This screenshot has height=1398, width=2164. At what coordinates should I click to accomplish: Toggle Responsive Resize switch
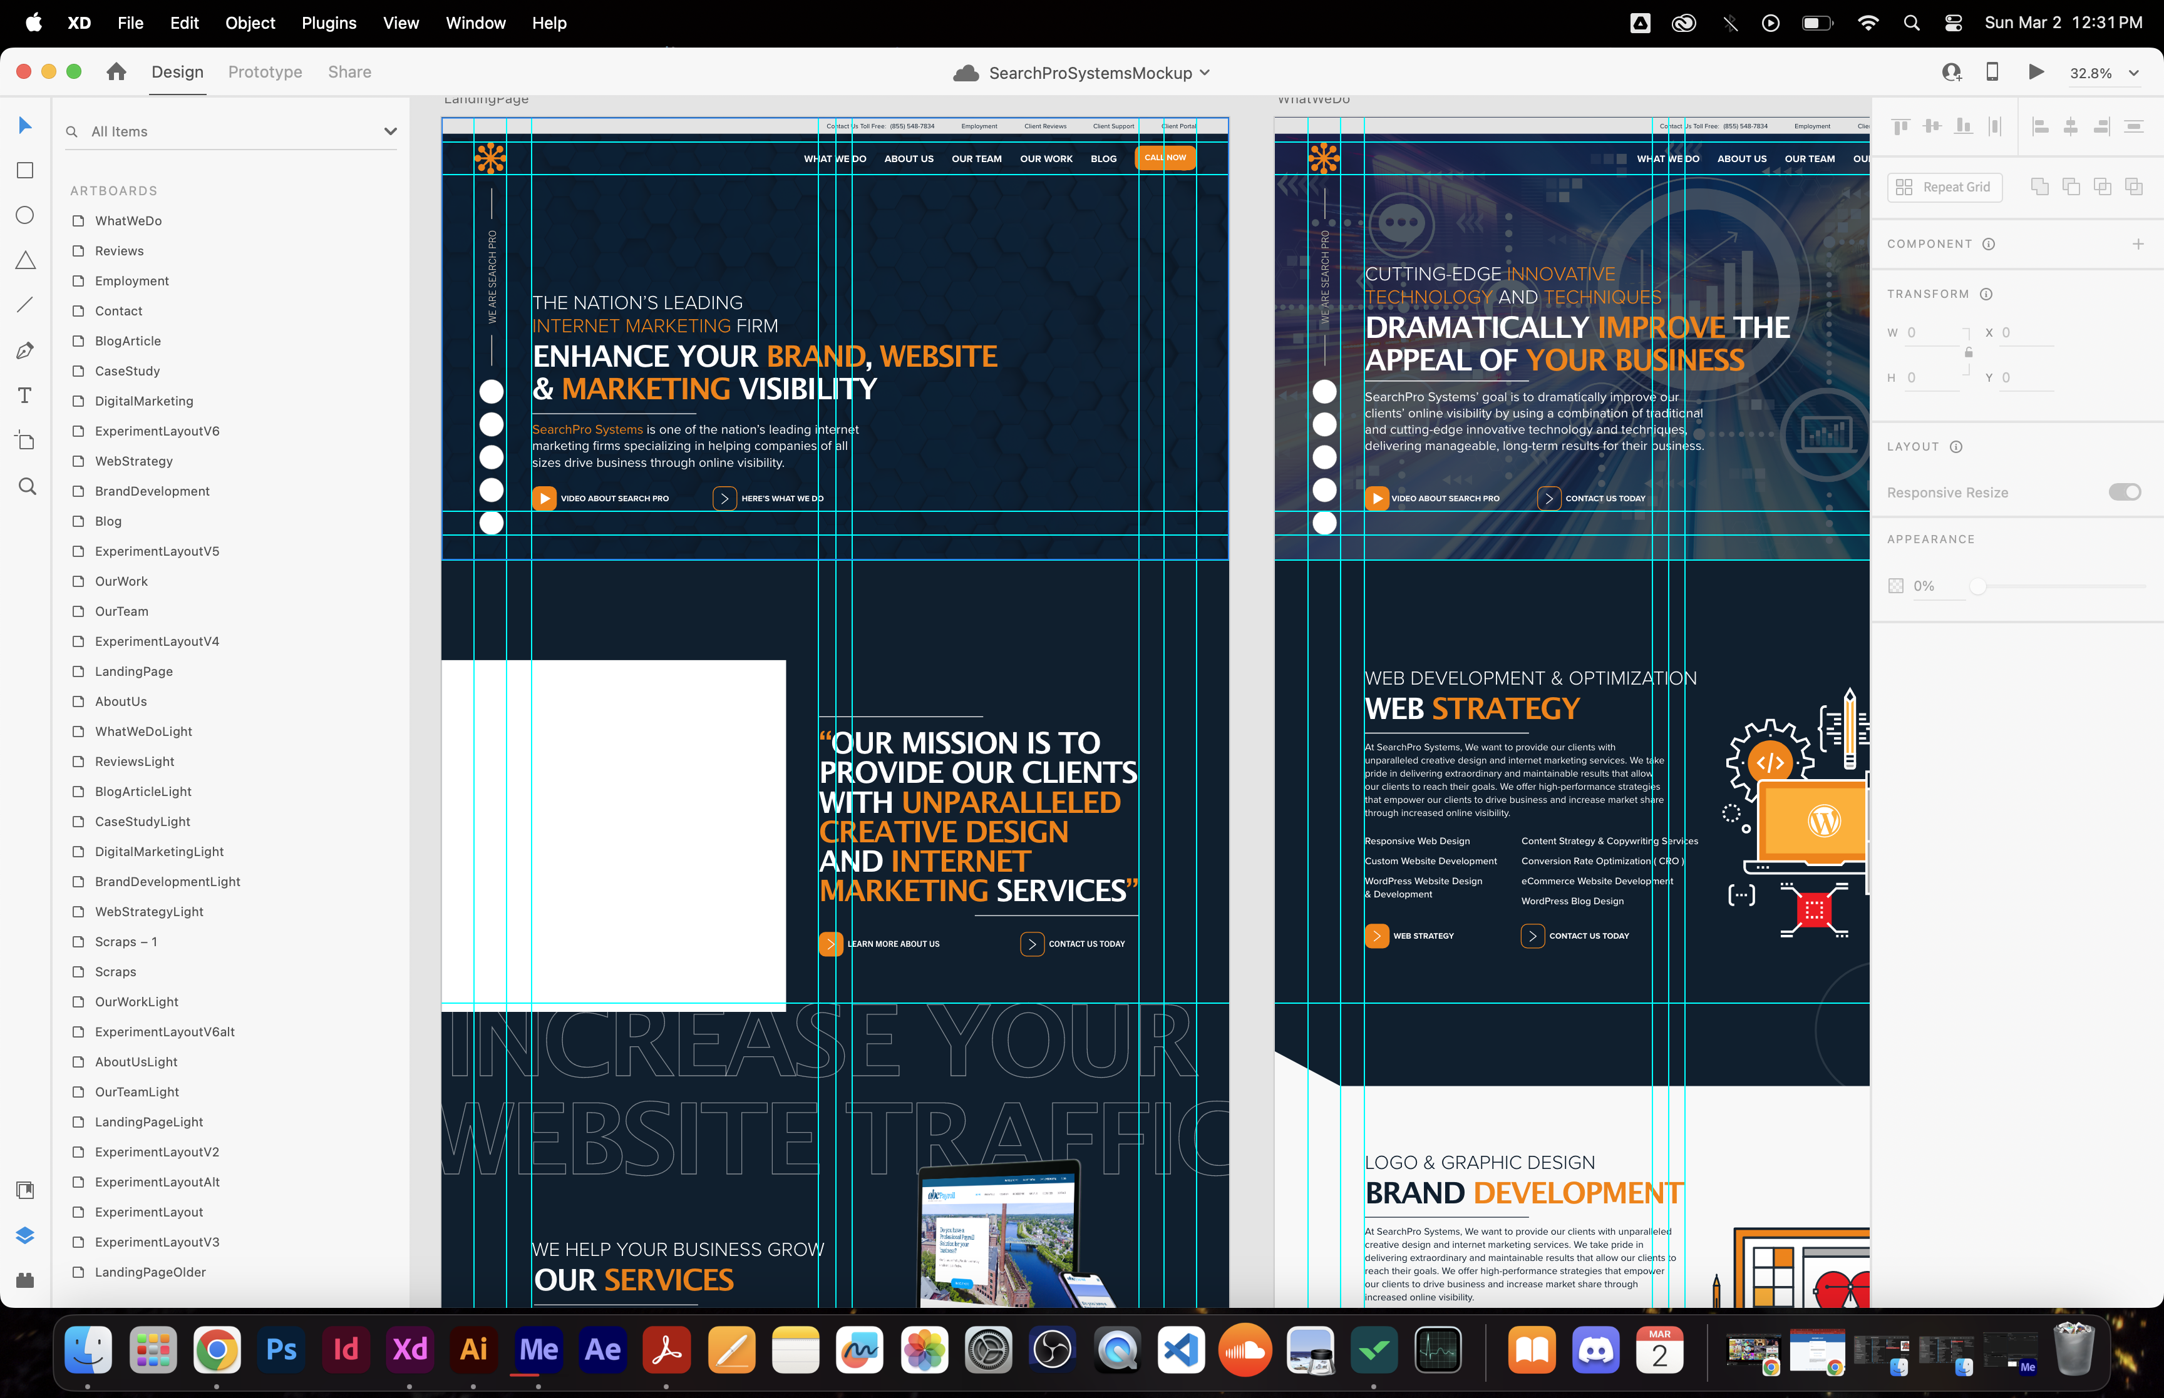click(x=2124, y=492)
